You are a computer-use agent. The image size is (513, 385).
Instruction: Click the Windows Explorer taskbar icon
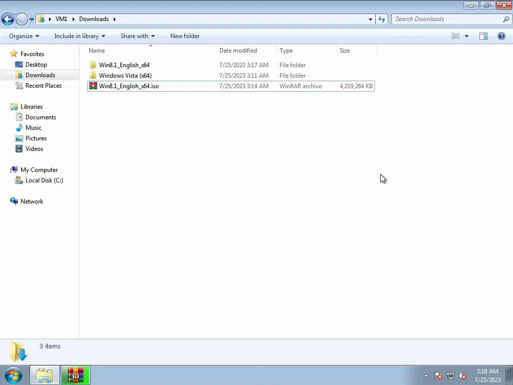45,375
